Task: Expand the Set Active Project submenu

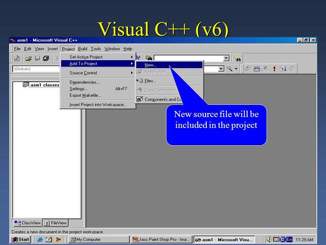Action: click(97, 57)
